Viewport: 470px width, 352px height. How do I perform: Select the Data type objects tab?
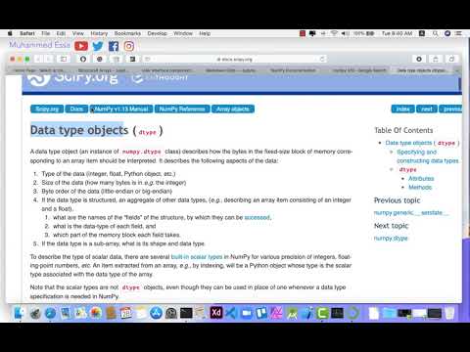tap(421, 70)
